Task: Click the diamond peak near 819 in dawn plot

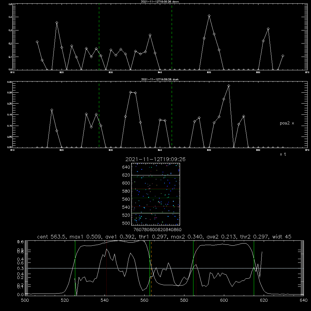Action: pos(57,23)
